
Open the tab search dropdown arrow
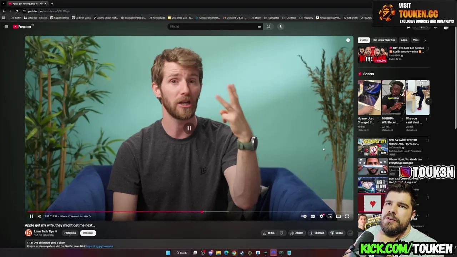tap(3, 4)
